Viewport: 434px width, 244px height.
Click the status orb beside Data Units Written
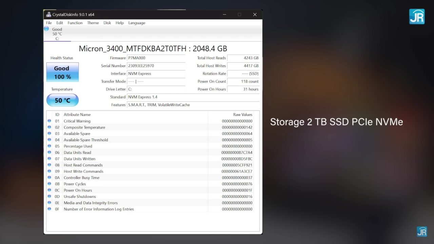[49, 159]
